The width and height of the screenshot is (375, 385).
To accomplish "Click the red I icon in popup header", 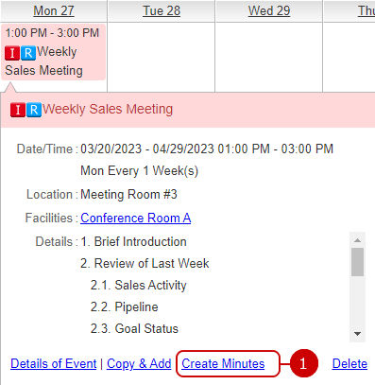I will point(18,110).
